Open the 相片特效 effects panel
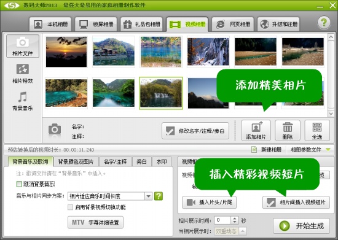Screen dimensions: 338x240 (23, 74)
